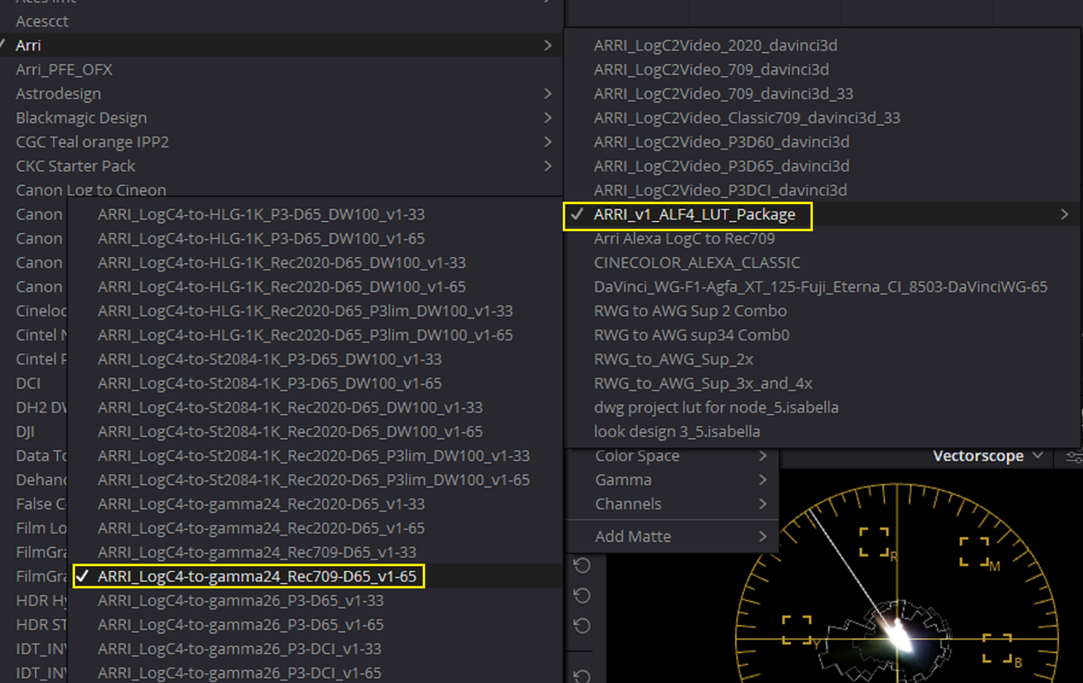1083x683 pixels.
Task: Select ARRI_LogC4-to-St2084-1K_Rec2020-D65_P3lim_DW100_v1-65
Action: (x=315, y=480)
